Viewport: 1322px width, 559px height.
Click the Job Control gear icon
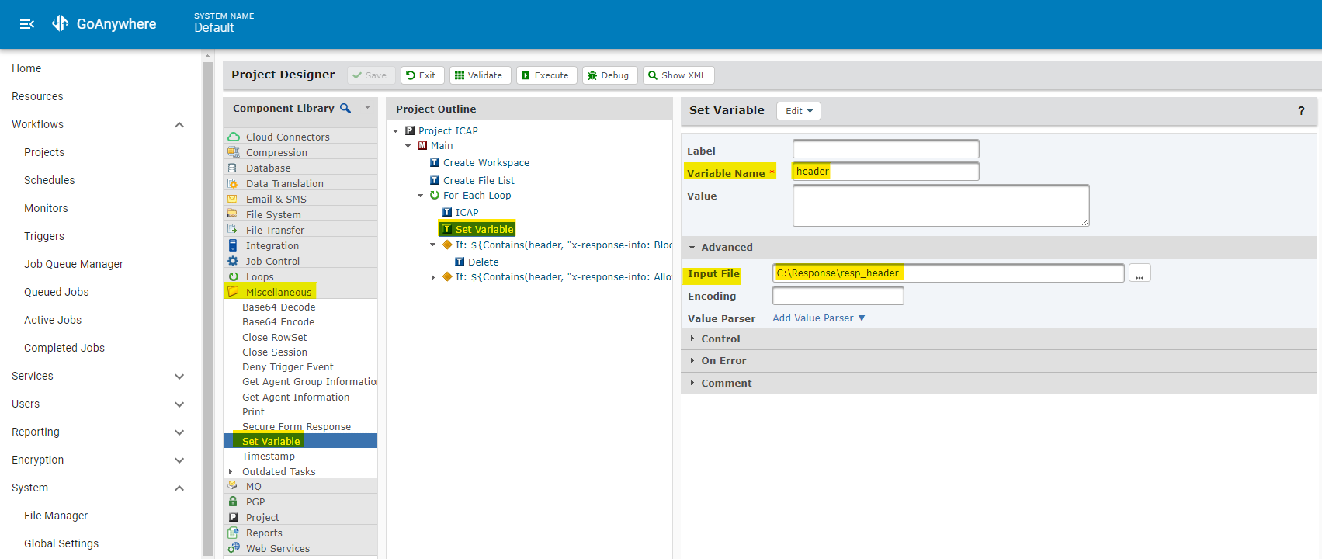[233, 261]
